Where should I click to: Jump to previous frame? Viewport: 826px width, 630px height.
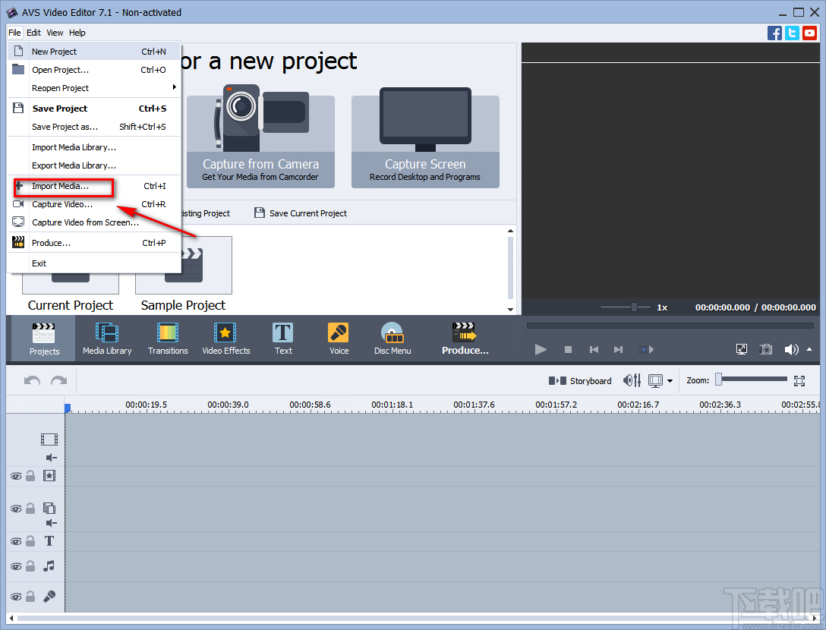pyautogui.click(x=594, y=349)
